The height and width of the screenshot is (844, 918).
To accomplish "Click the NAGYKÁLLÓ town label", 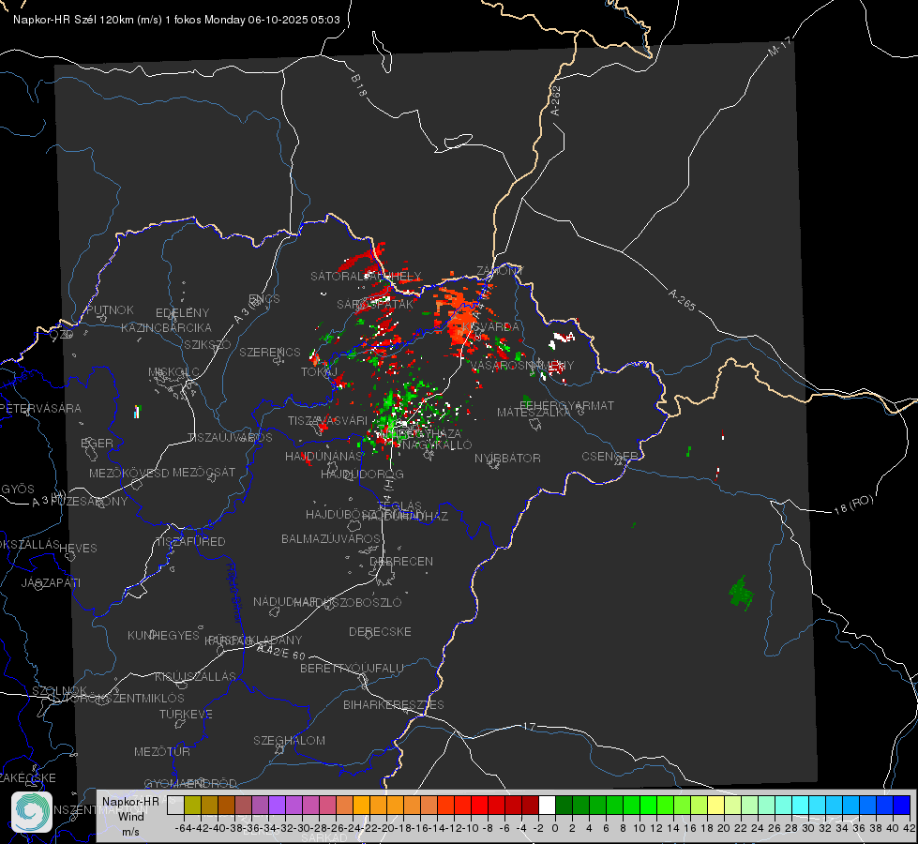I will point(436,445).
